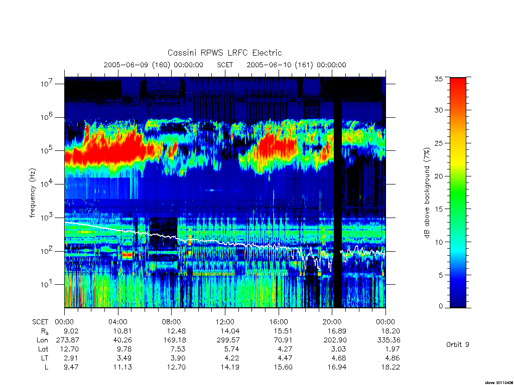The height and width of the screenshot is (385, 514).
Task: Click the green middle of the color scale bar
Action: 458,193
